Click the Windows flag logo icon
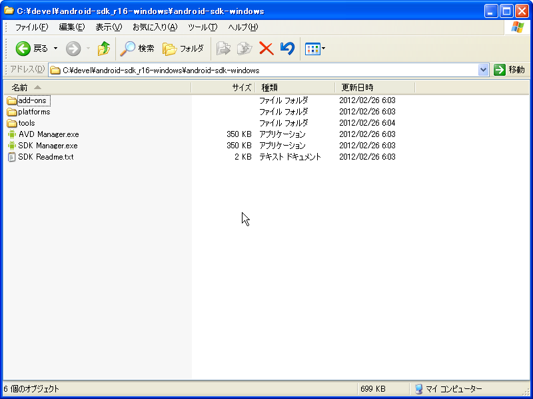 coord(518,27)
